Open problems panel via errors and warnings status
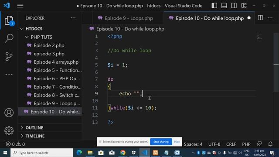The width and height of the screenshot is (279, 157). tap(15, 144)
